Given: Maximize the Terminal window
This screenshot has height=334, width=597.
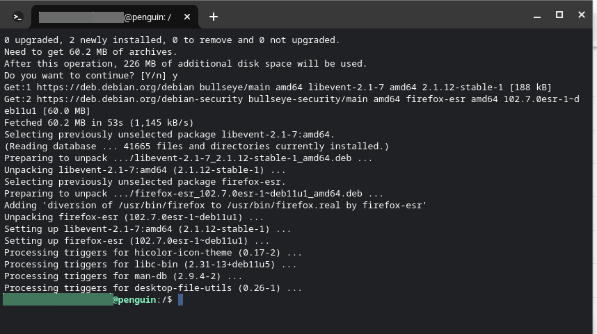Looking at the screenshot, I should pos(559,15).
